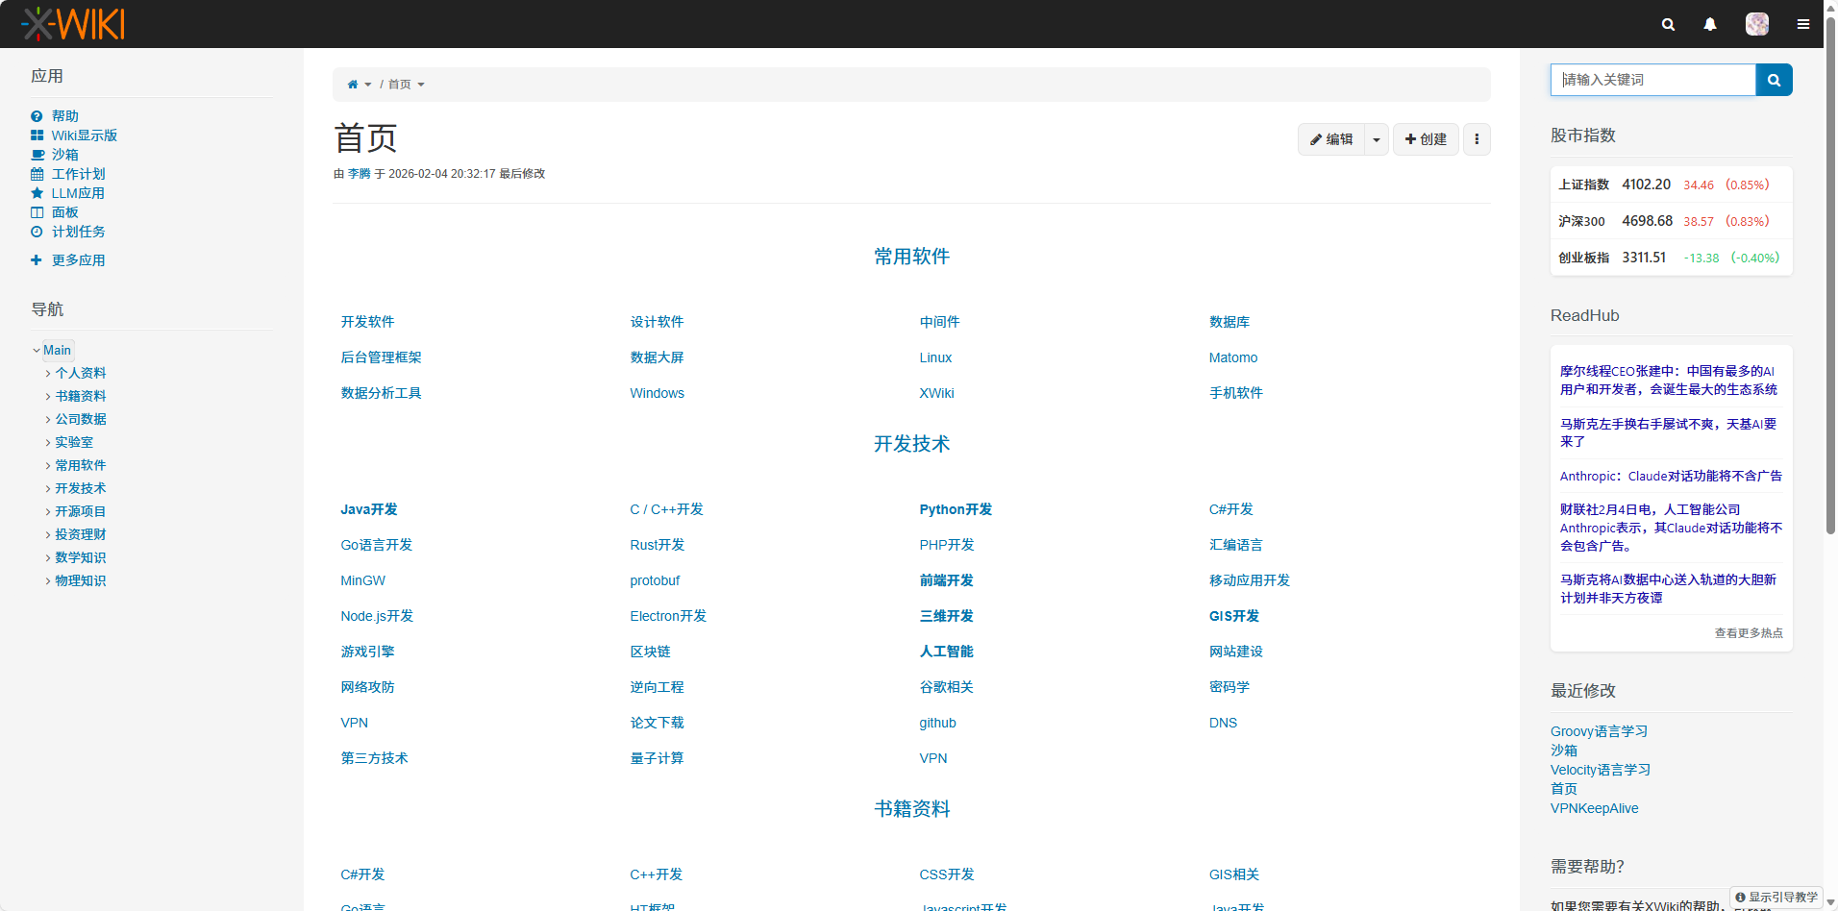Expand the 编辑 button dropdown arrow

point(1376,139)
